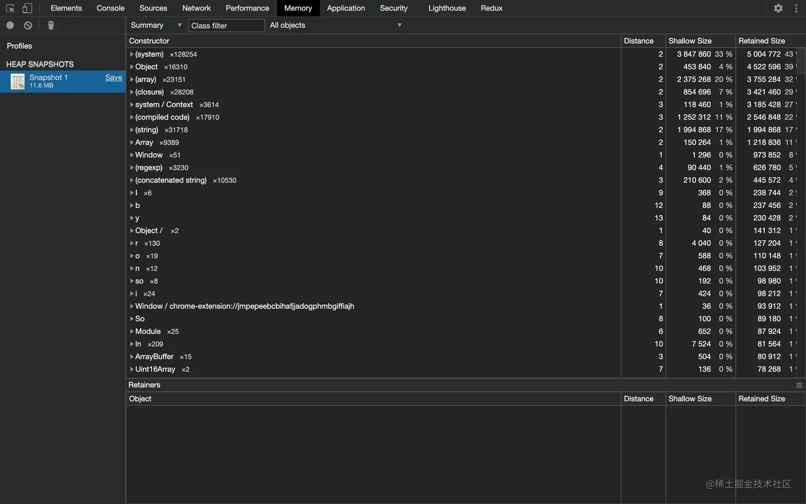Click the record heap snapshot button

[10, 25]
